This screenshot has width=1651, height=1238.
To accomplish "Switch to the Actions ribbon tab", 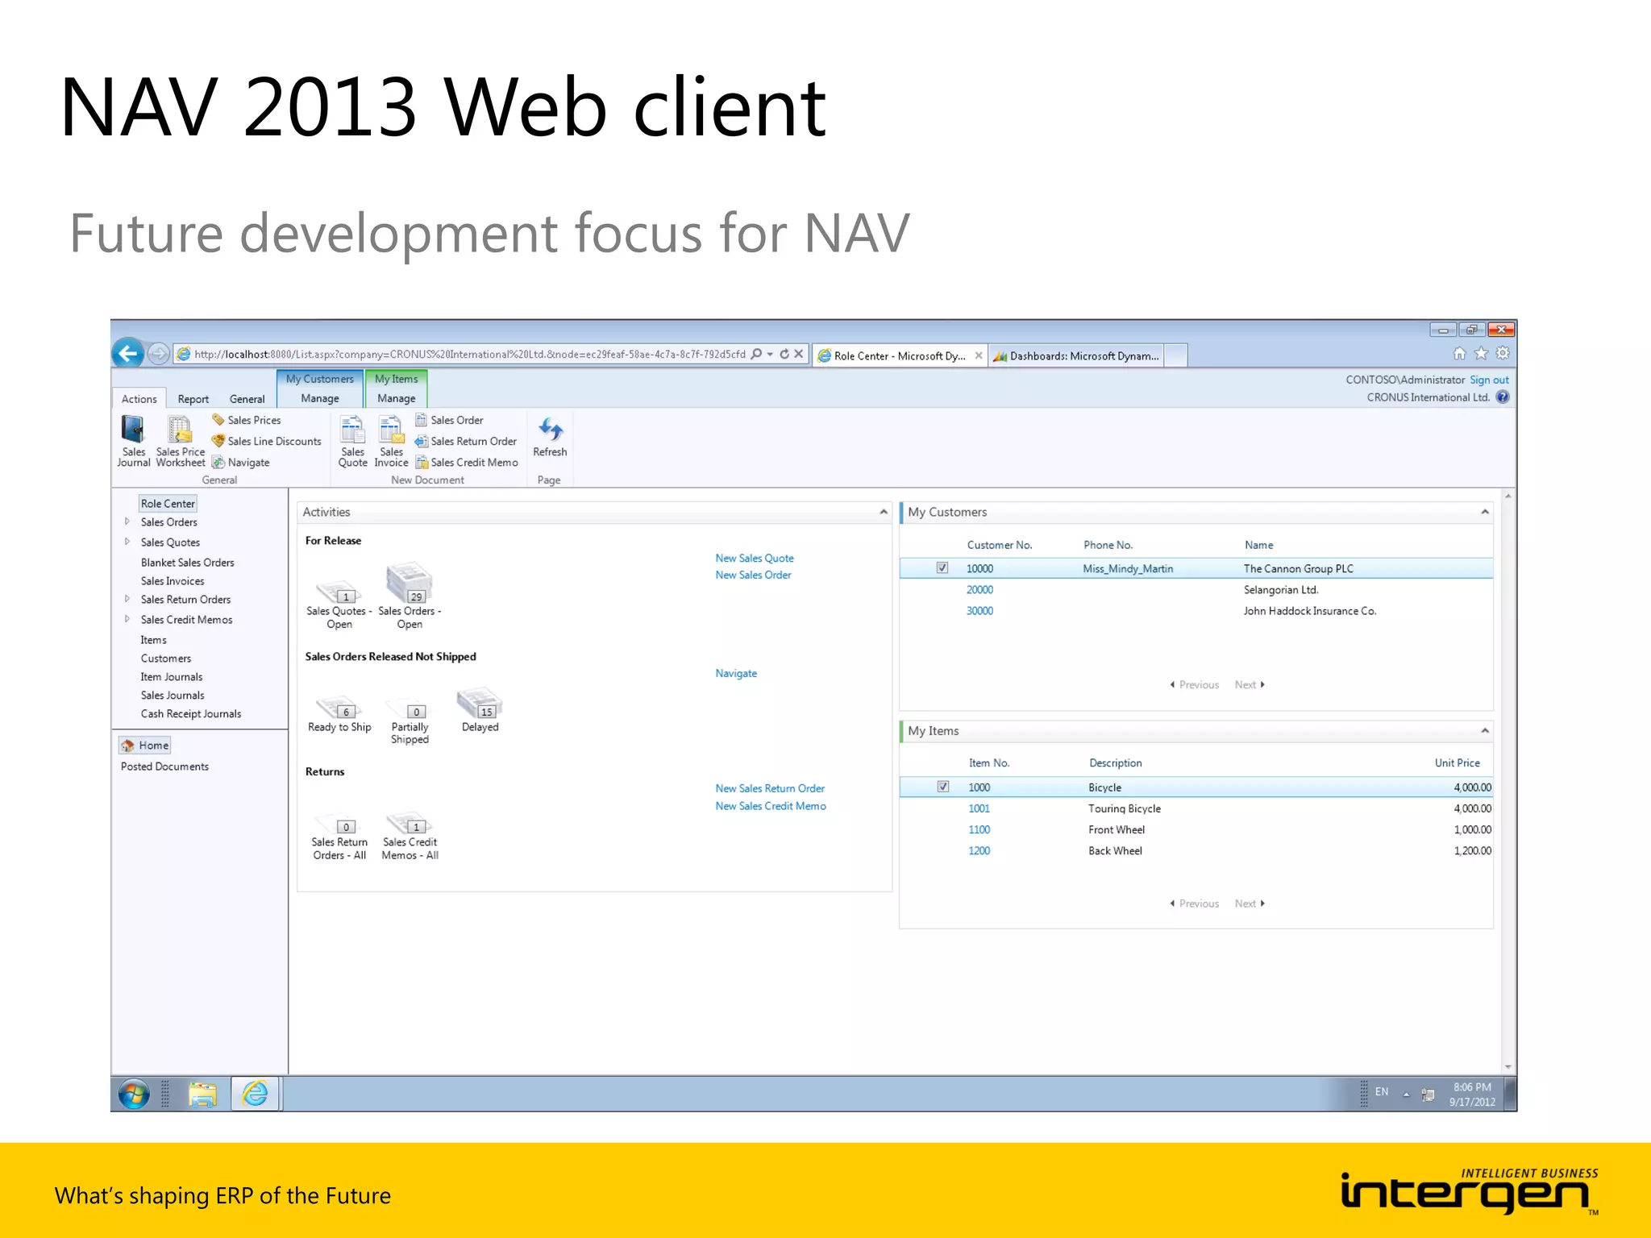I will [139, 398].
